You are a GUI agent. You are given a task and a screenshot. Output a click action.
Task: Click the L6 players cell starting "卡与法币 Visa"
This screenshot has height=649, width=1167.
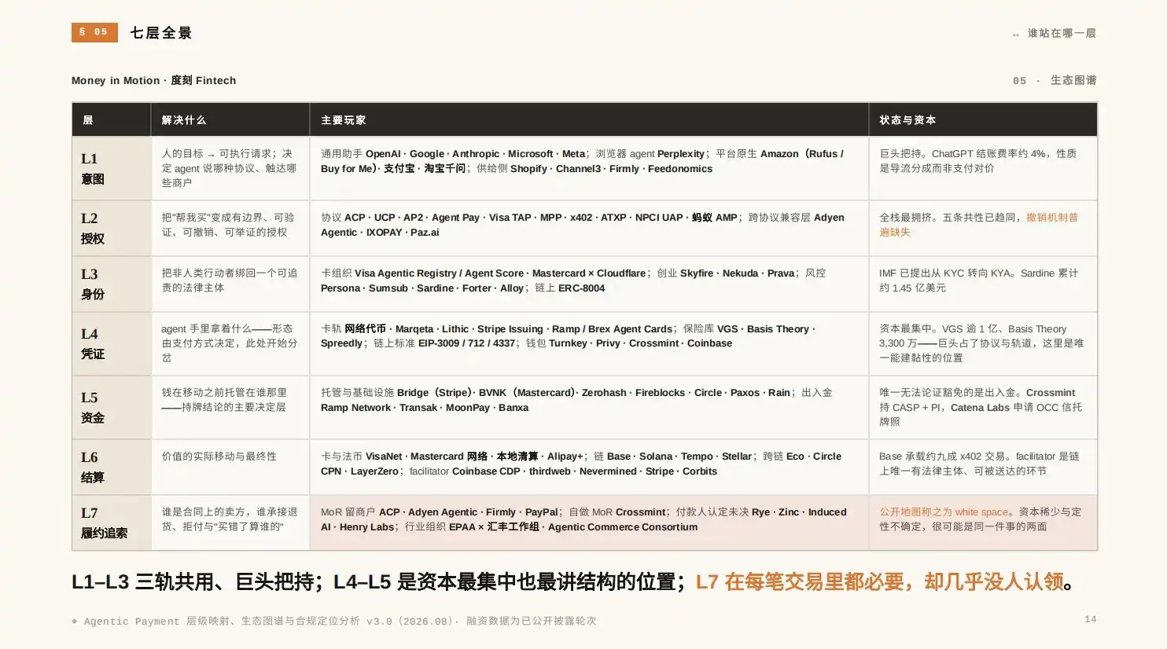point(589,467)
